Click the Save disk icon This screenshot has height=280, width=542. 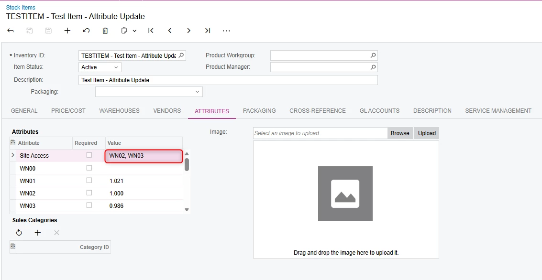click(x=48, y=31)
